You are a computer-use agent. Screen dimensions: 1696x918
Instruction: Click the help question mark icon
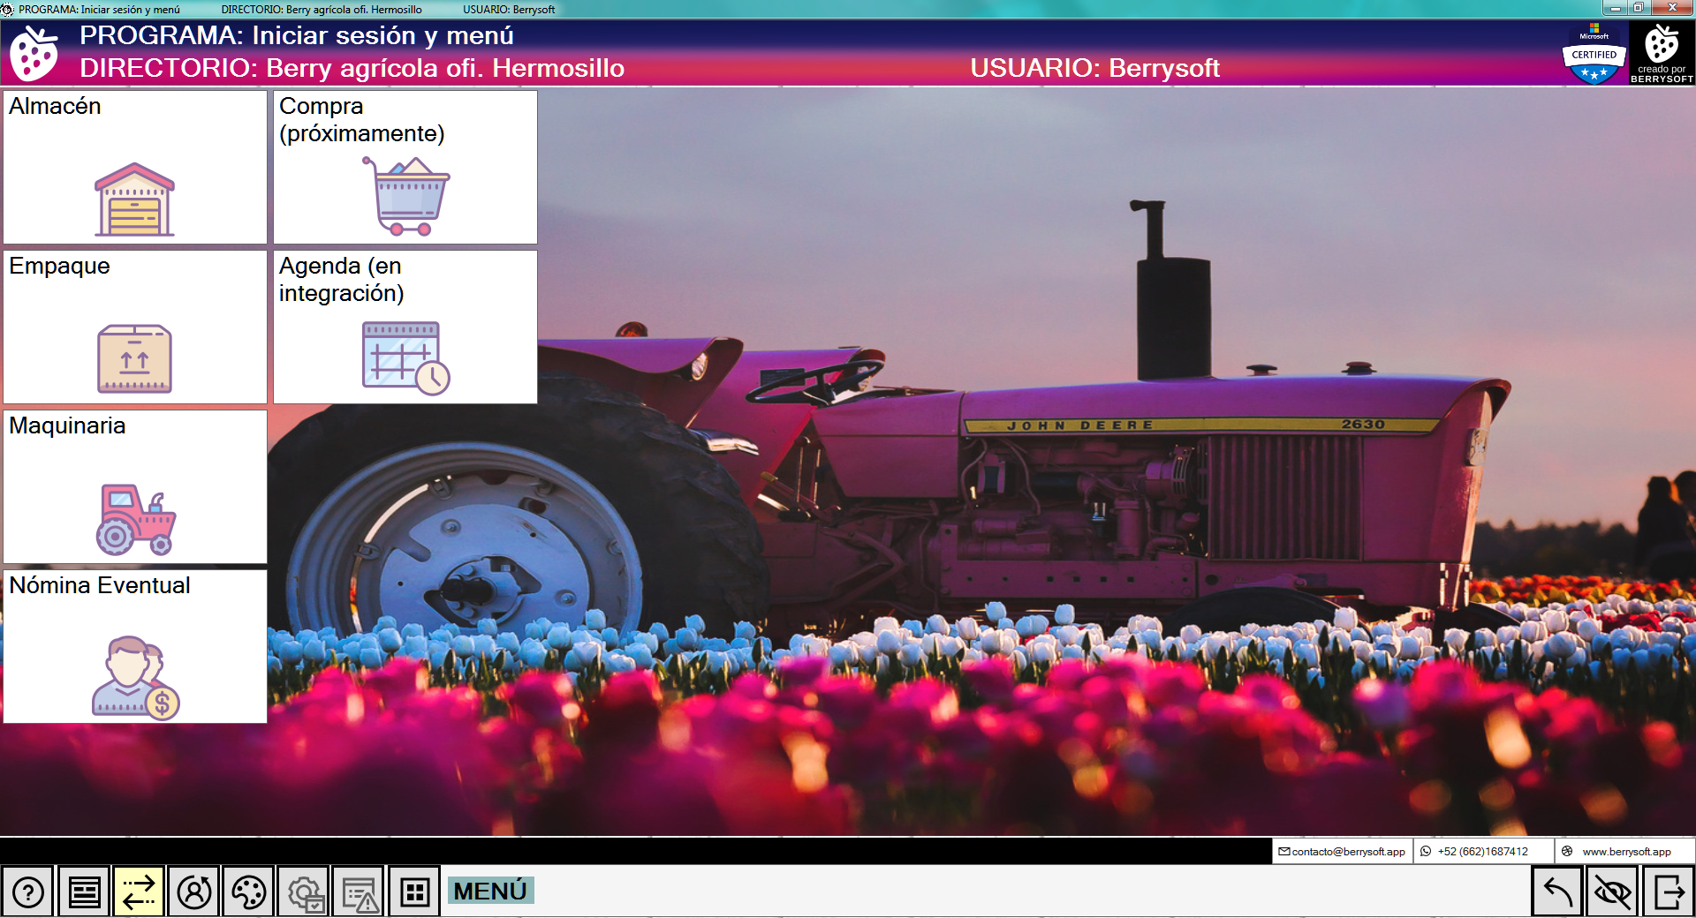[29, 891]
